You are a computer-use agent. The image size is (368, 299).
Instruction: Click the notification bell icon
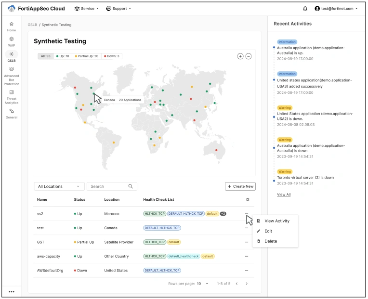pos(305,9)
